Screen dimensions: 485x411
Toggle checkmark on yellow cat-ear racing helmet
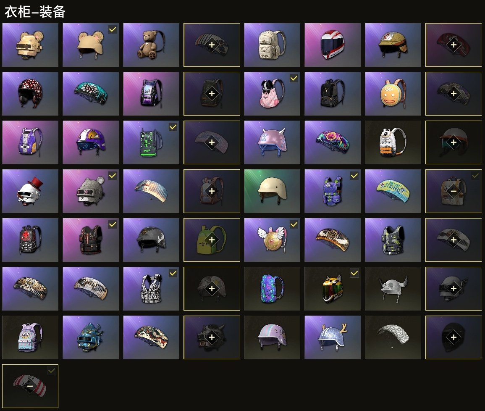(354, 273)
